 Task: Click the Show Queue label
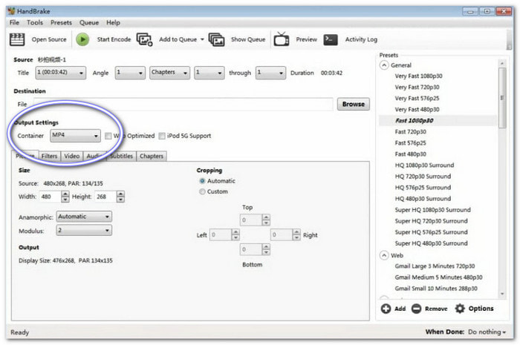click(x=248, y=39)
